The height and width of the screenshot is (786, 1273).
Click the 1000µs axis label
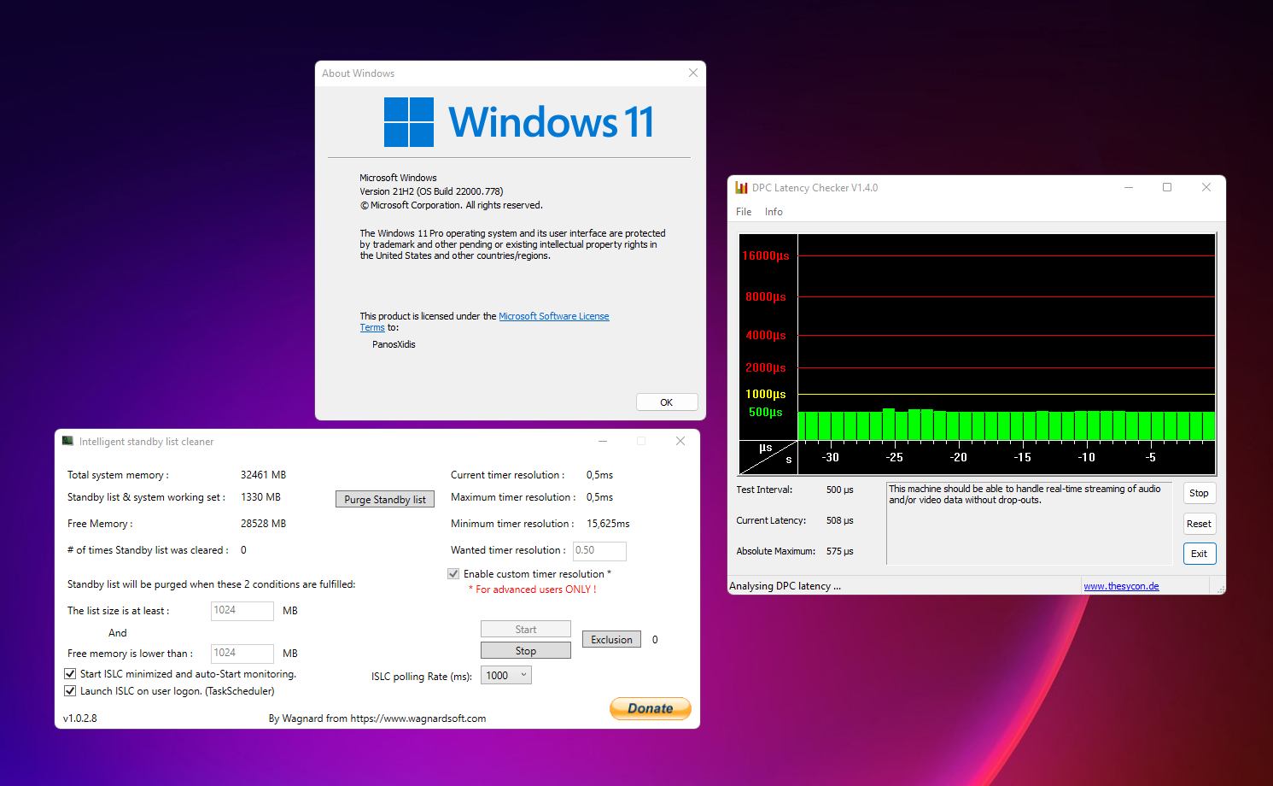point(766,394)
